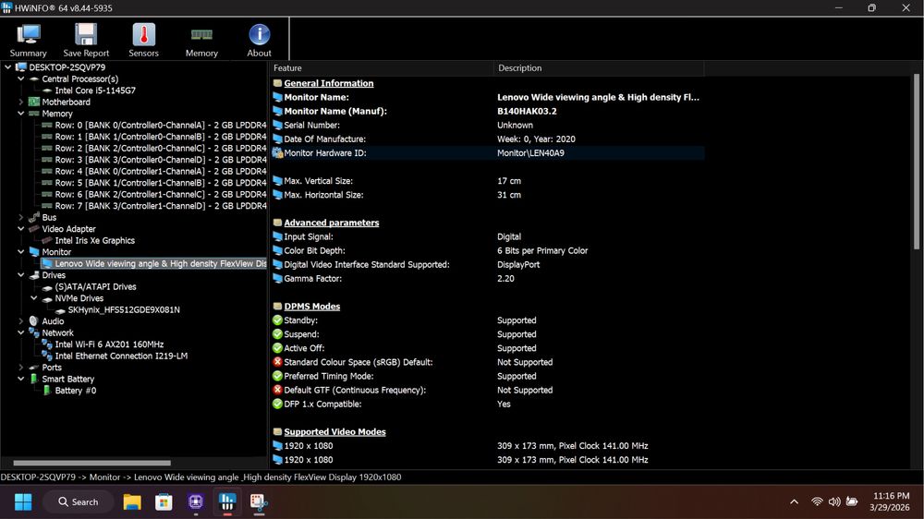
Task: Click the taskbar Search box
Action: [79, 502]
